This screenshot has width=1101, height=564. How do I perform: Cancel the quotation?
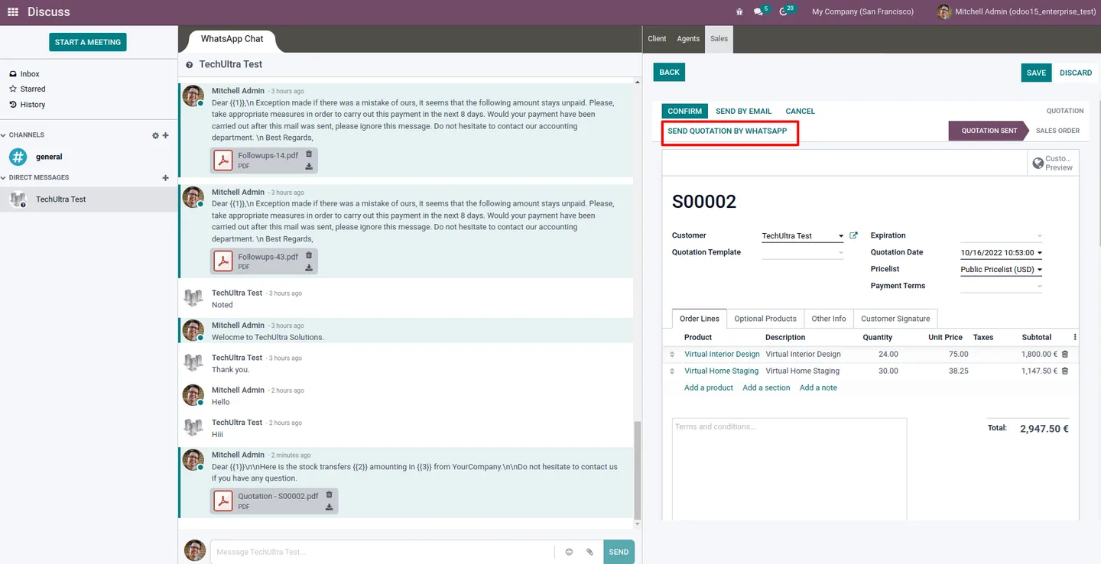point(800,111)
